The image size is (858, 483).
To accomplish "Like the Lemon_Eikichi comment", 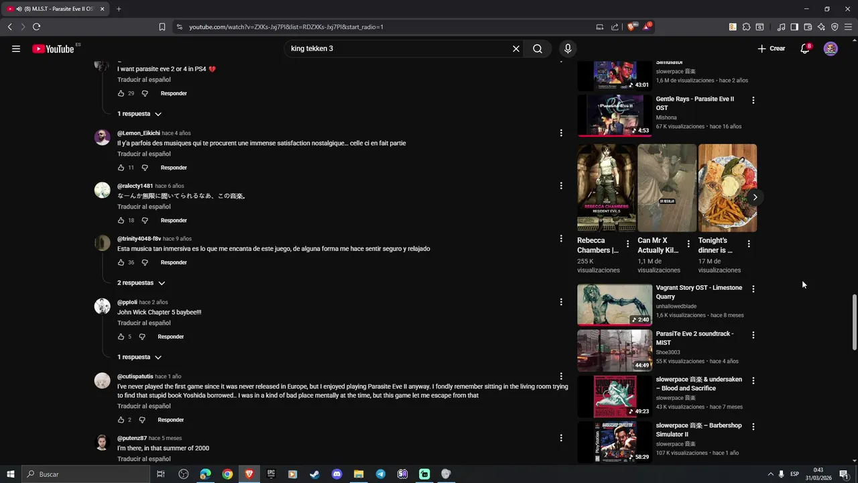I will click(121, 168).
